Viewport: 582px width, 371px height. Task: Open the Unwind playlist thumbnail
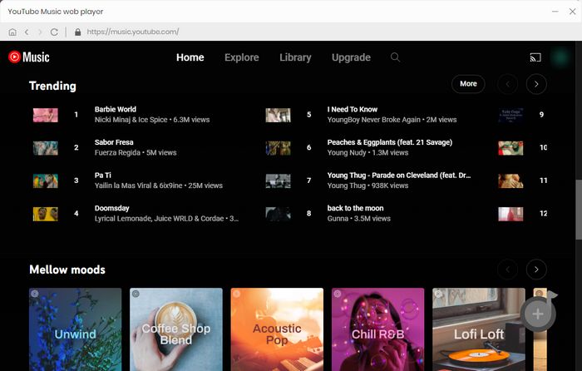pos(76,329)
